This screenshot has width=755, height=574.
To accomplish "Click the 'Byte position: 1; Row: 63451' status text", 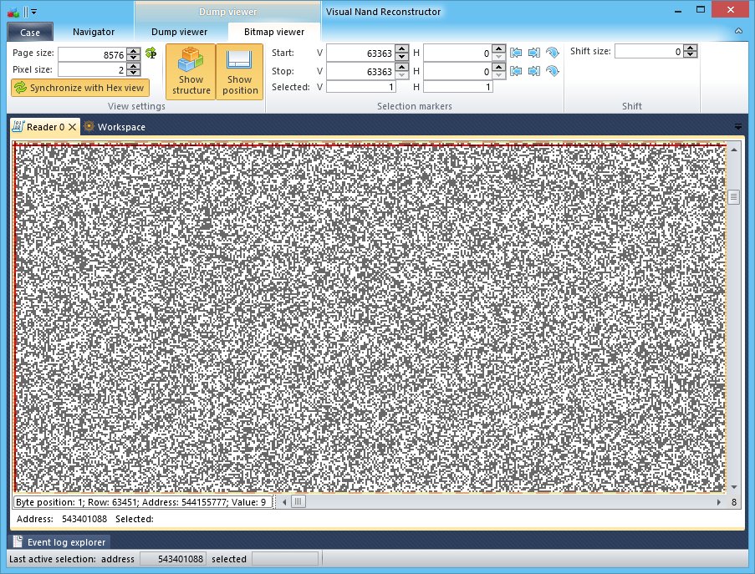I will coord(143,502).
